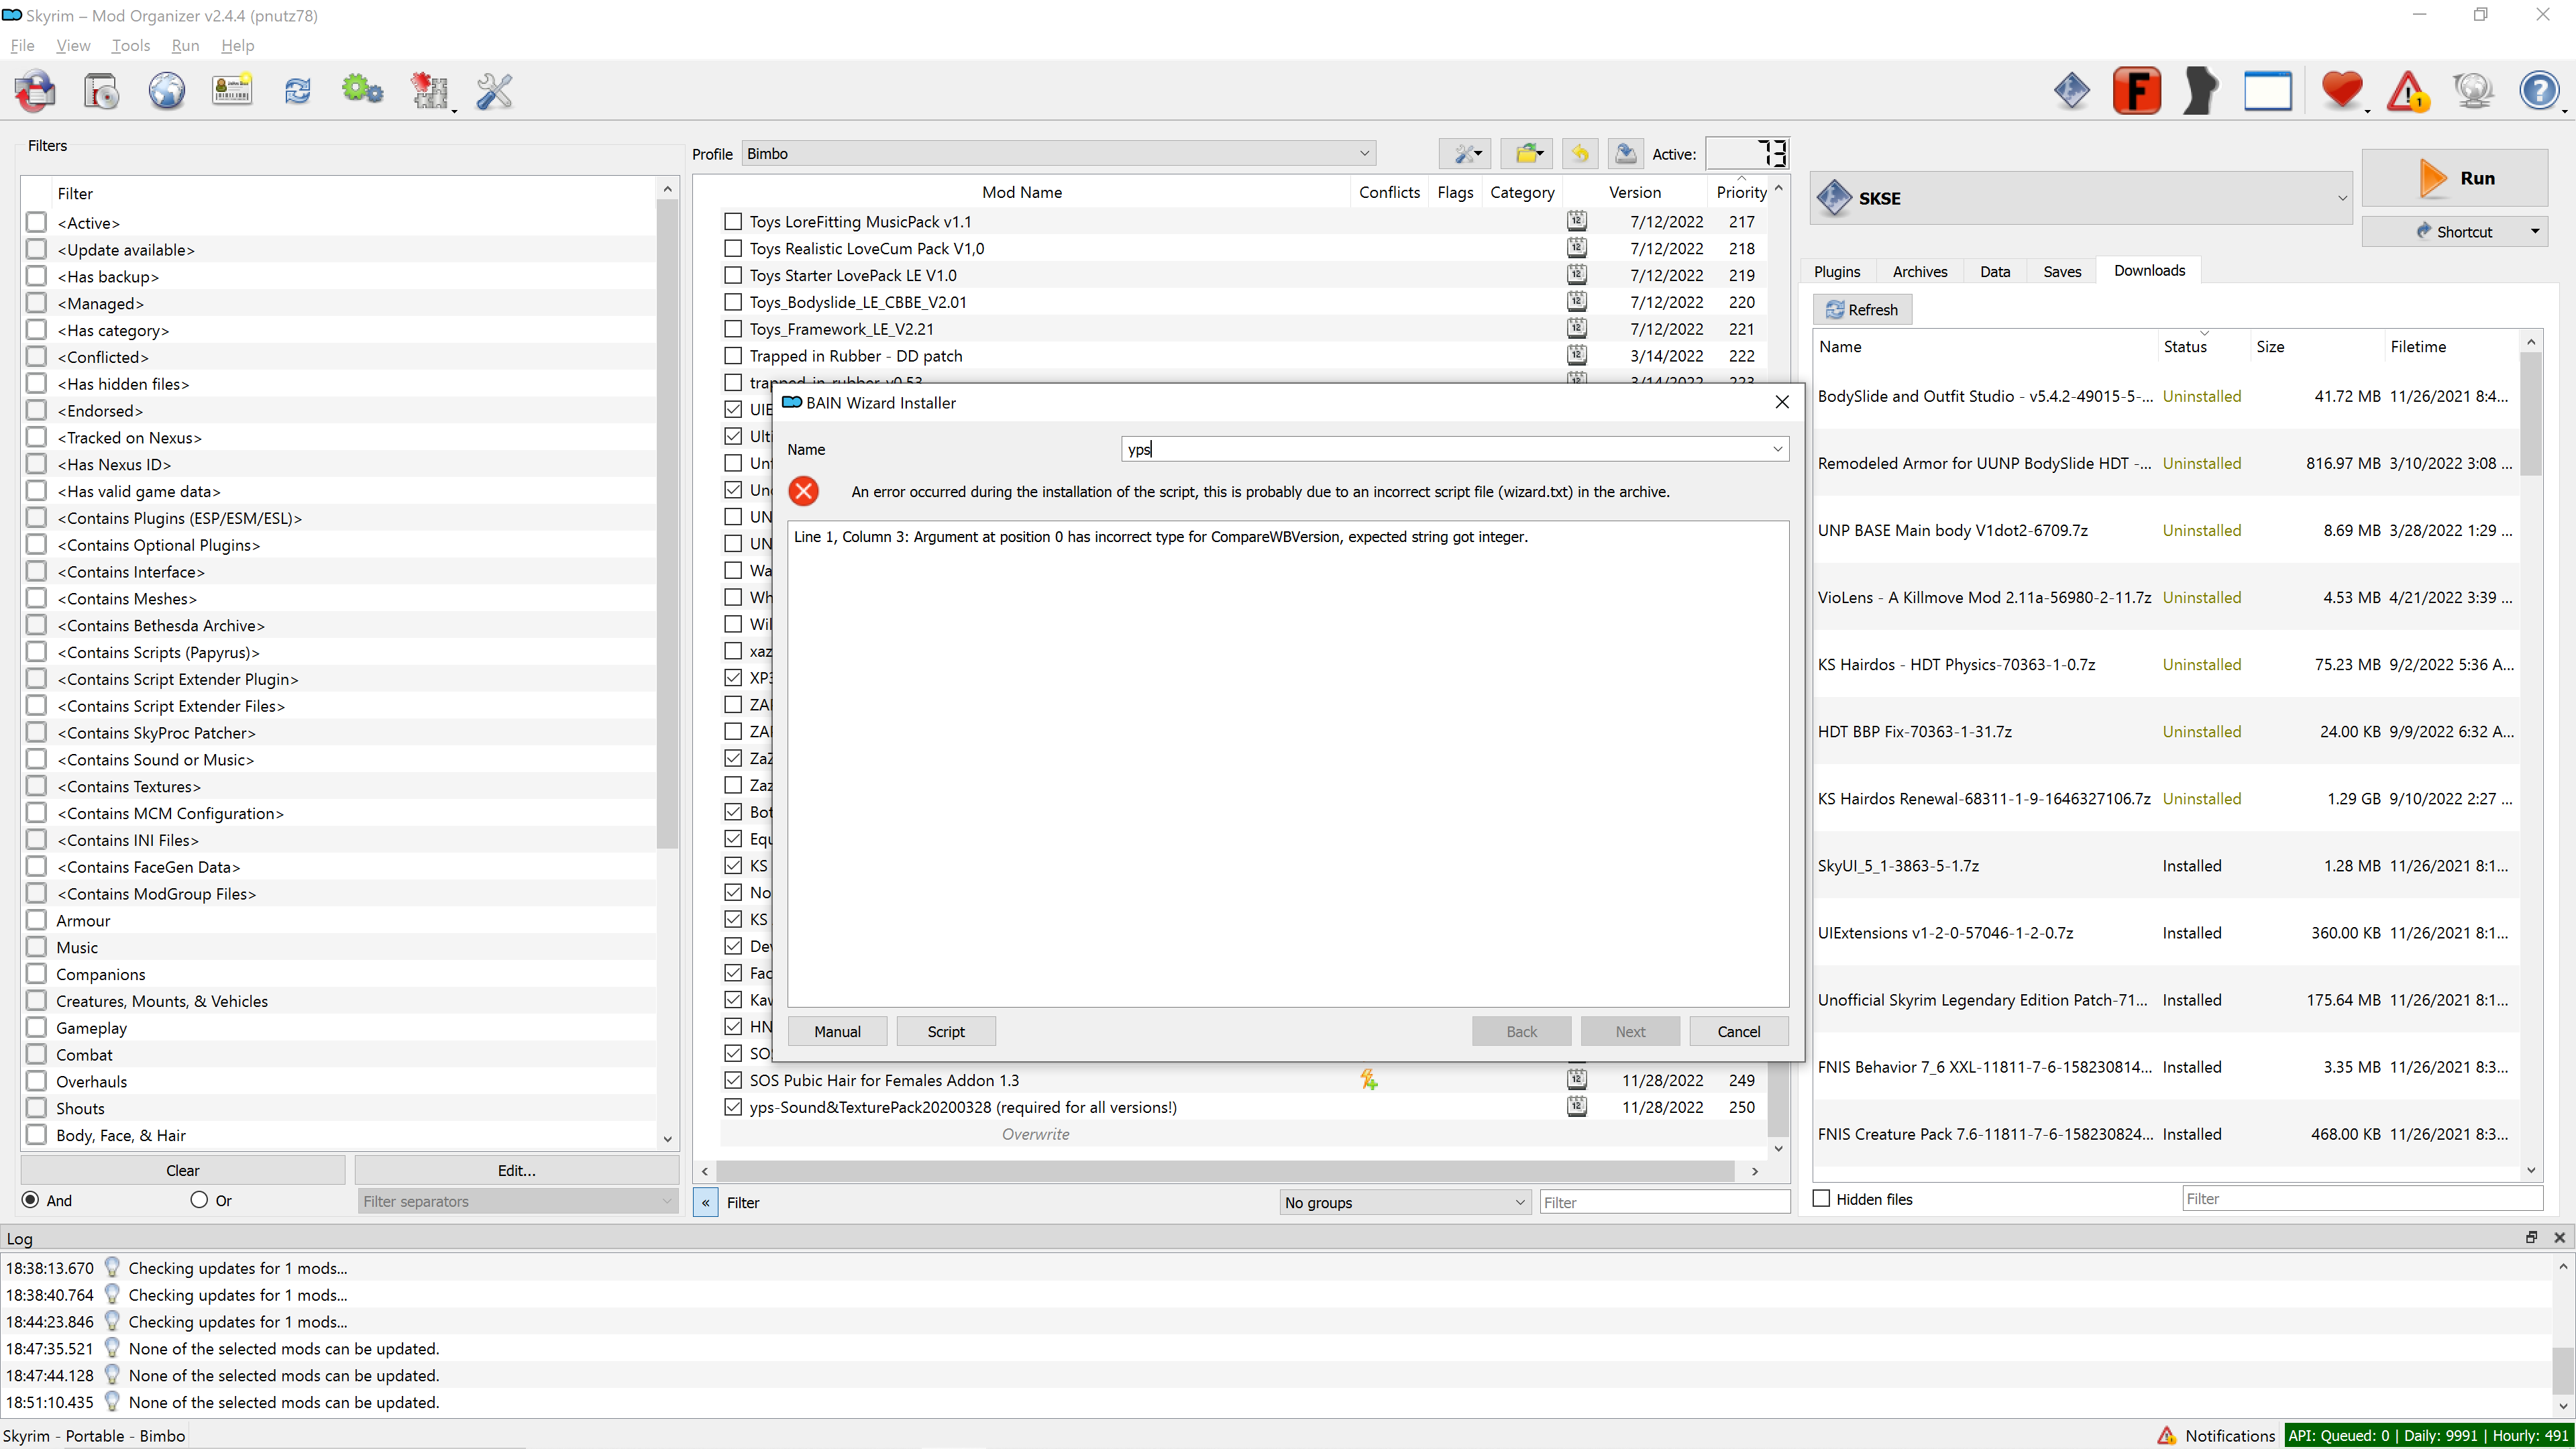Enable the Hidden files checkbox
This screenshot has height=1449, width=2576.
tap(1822, 1198)
